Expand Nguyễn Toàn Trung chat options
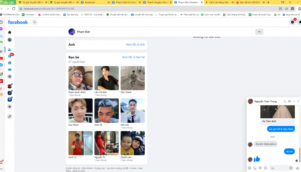The image size is (301, 172). (279, 101)
